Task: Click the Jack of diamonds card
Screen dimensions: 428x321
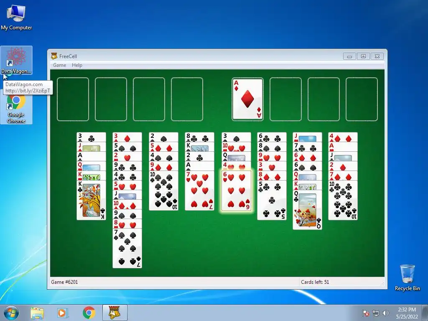Action: tap(91, 147)
